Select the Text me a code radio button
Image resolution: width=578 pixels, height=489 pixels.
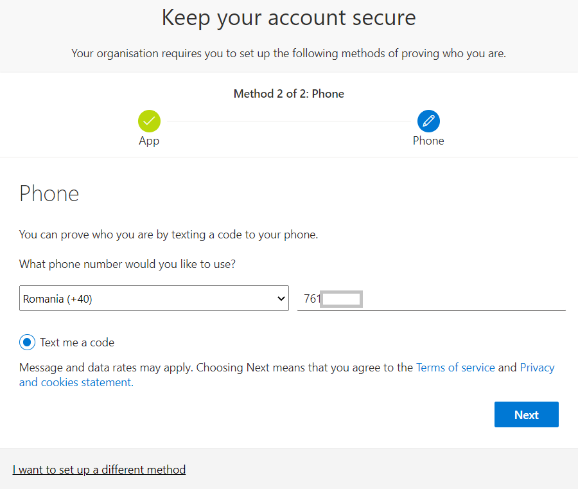27,342
